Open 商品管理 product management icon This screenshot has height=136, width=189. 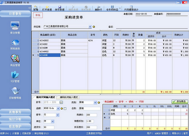coord(15,60)
